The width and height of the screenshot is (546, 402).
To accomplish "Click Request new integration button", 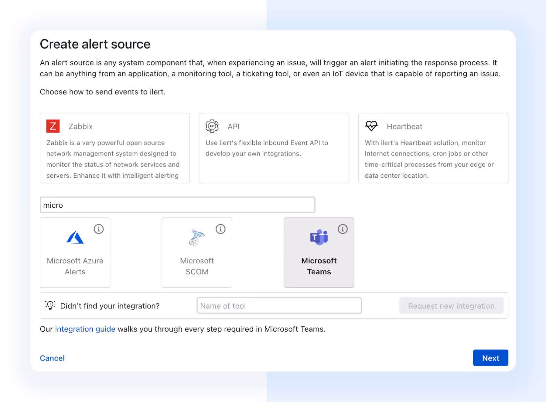I will point(451,306).
